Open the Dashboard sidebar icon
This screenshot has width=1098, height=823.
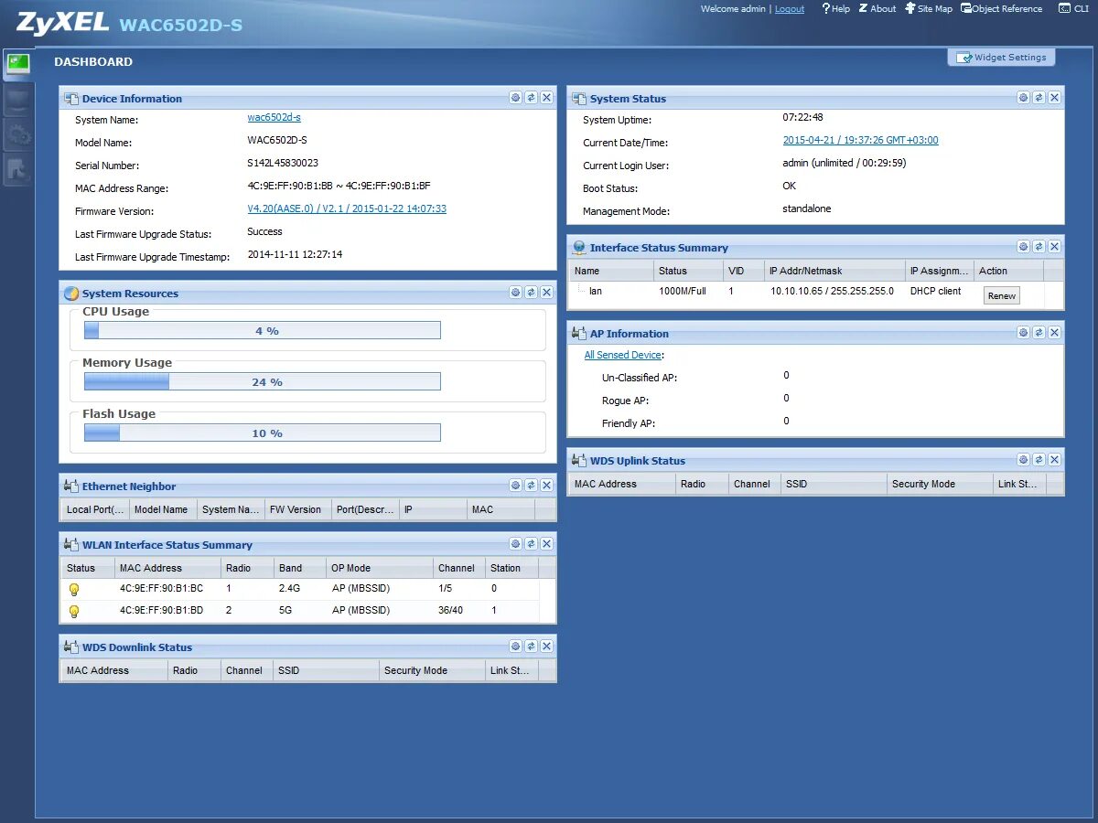coord(18,64)
